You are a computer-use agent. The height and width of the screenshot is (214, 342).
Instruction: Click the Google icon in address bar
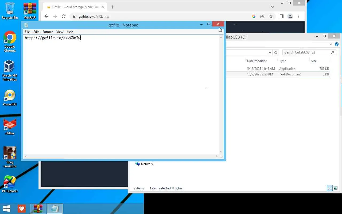click(254, 16)
